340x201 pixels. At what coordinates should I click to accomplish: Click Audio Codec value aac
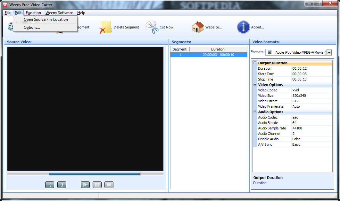pyautogui.click(x=311, y=117)
